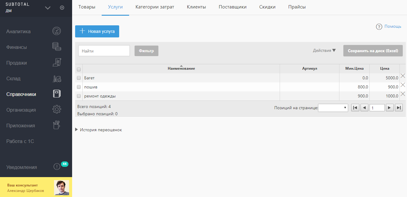
Task: Go to last page with pagination control
Action: (399, 107)
